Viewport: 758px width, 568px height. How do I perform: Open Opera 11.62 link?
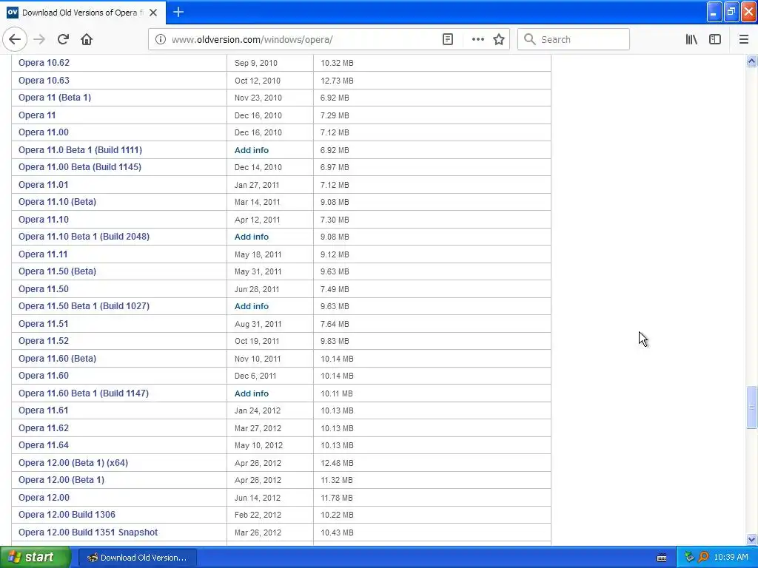pos(44,428)
